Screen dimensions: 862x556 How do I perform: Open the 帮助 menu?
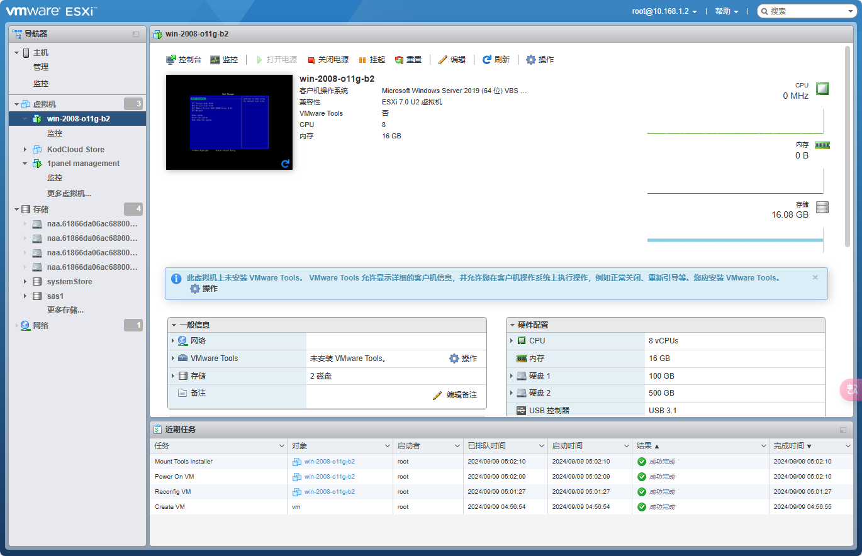(x=727, y=11)
